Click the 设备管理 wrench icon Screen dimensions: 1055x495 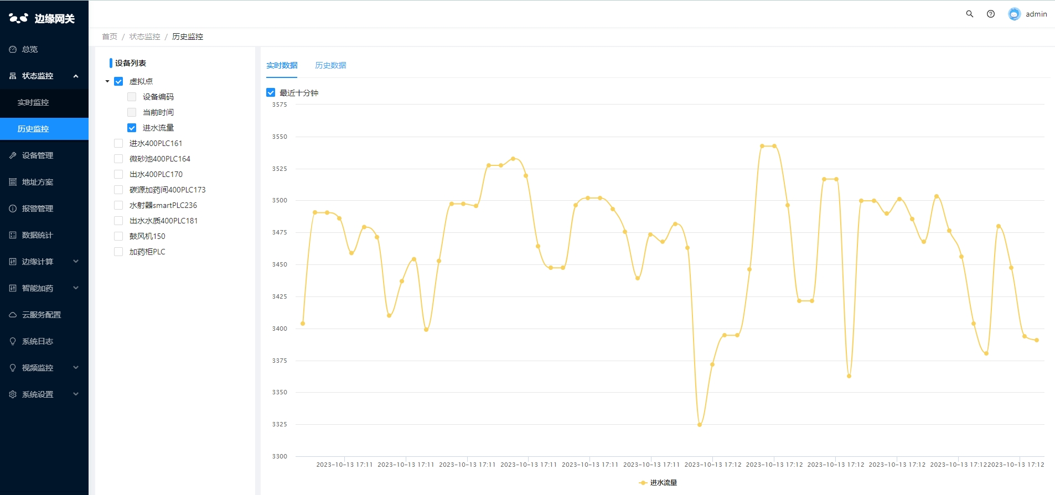pyautogui.click(x=13, y=155)
